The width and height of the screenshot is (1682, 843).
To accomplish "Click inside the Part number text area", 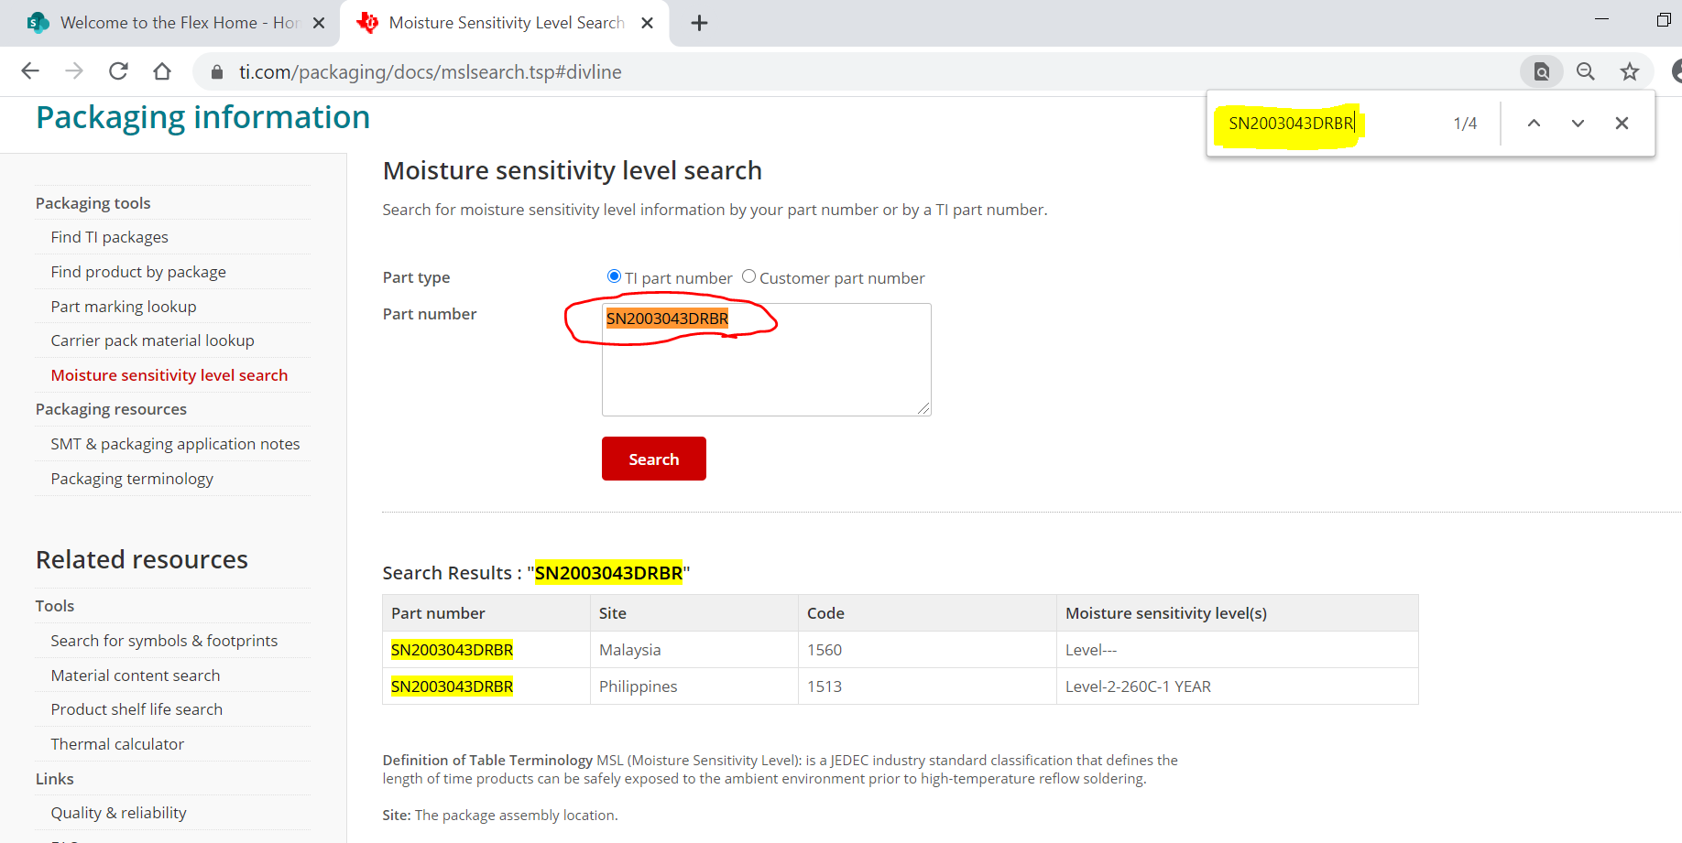I will pos(766,360).
